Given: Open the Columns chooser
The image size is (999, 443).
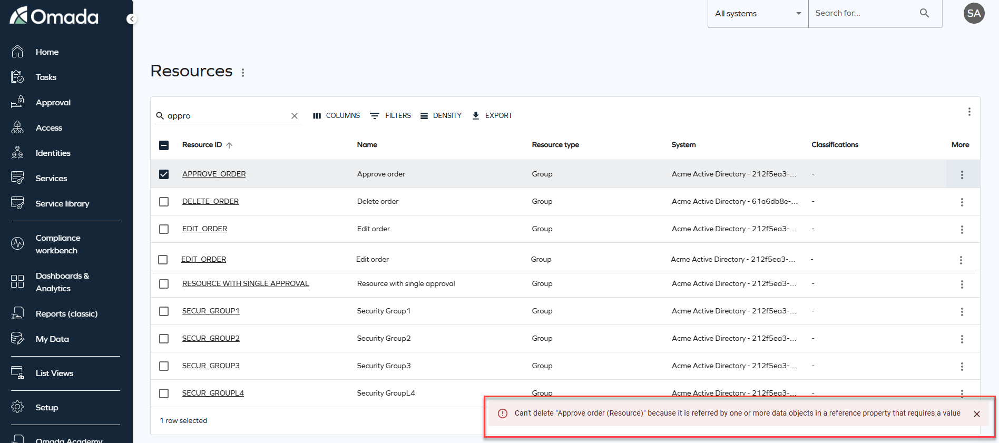Looking at the screenshot, I should tap(336, 116).
